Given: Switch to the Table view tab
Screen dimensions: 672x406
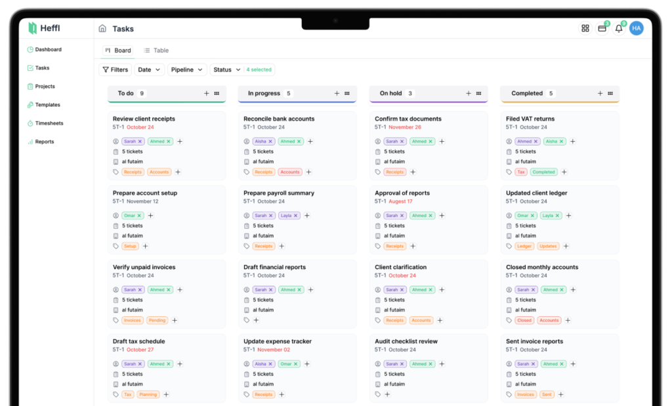Looking at the screenshot, I should click(x=156, y=51).
